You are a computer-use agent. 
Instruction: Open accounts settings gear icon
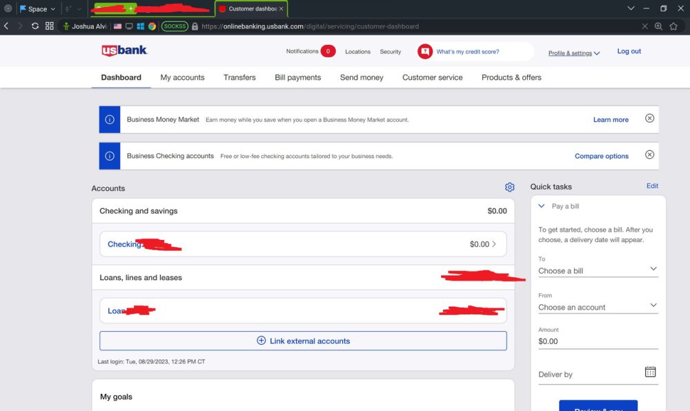click(510, 188)
